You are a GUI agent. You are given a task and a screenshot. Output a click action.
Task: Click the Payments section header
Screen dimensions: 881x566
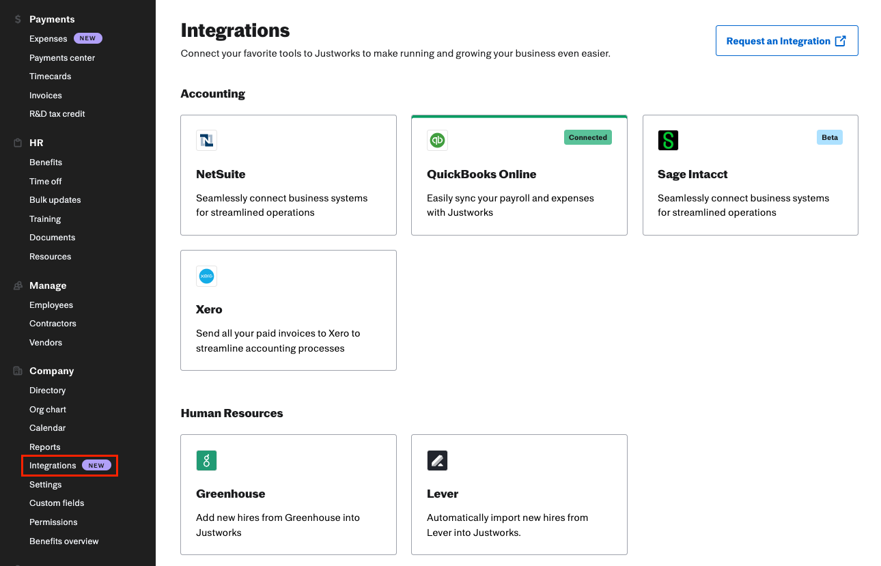pyautogui.click(x=52, y=19)
